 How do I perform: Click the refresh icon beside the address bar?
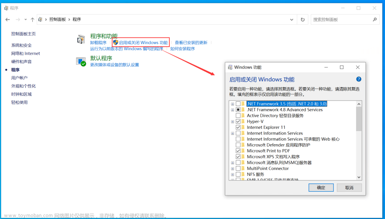point(303,19)
